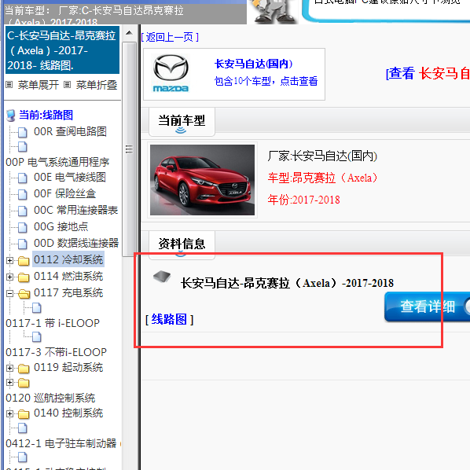Expand the 0112 冷却系统 node
This screenshot has height=470, width=470.
[9, 260]
